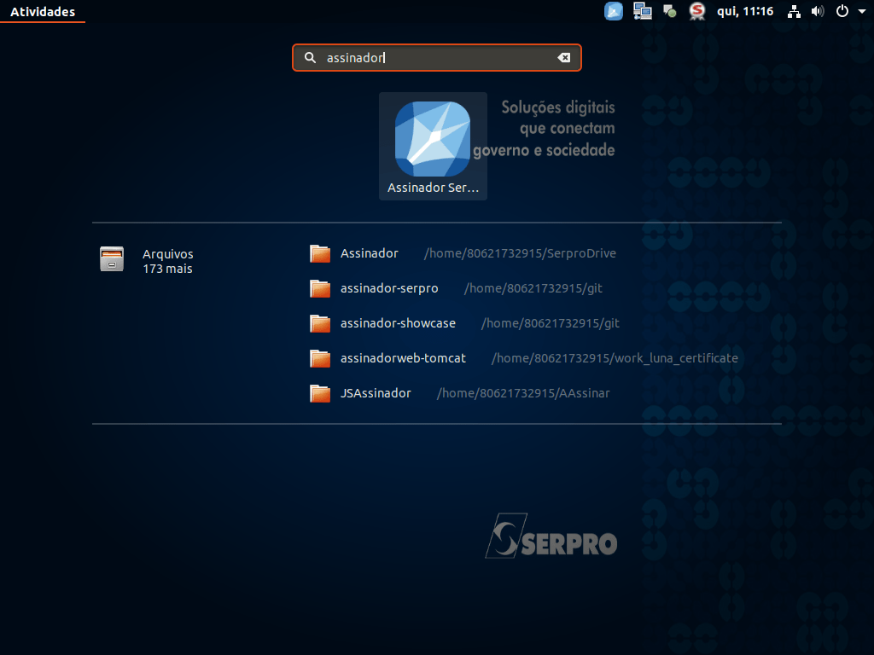The width and height of the screenshot is (874, 655).
Task: Open the volume speaker icon
Action: click(x=817, y=11)
